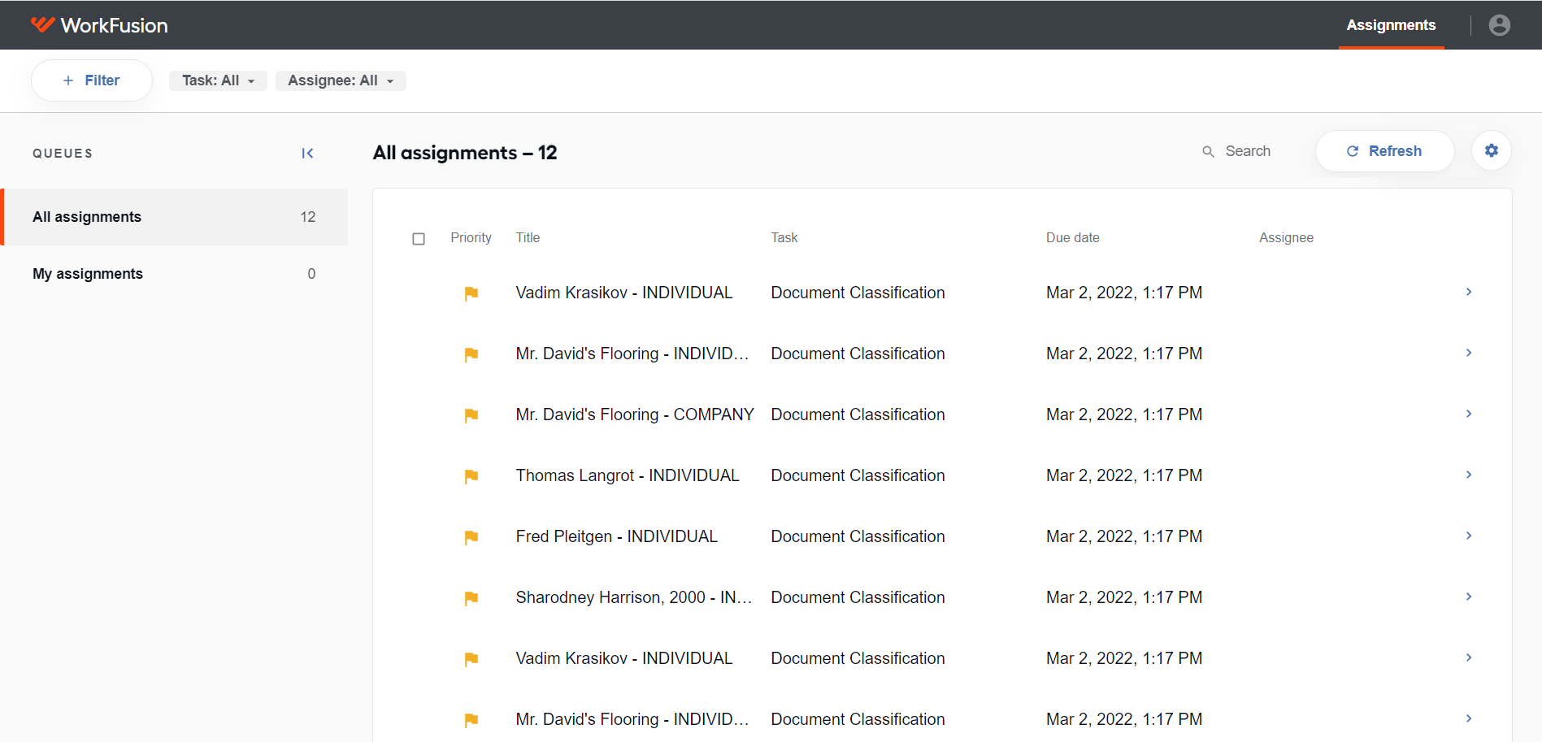The height and width of the screenshot is (742, 1542).
Task: Click the search magnifier icon
Action: click(x=1208, y=151)
